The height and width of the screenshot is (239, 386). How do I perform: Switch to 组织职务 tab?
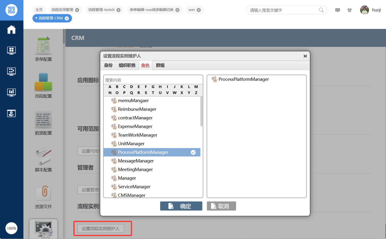[127, 65]
